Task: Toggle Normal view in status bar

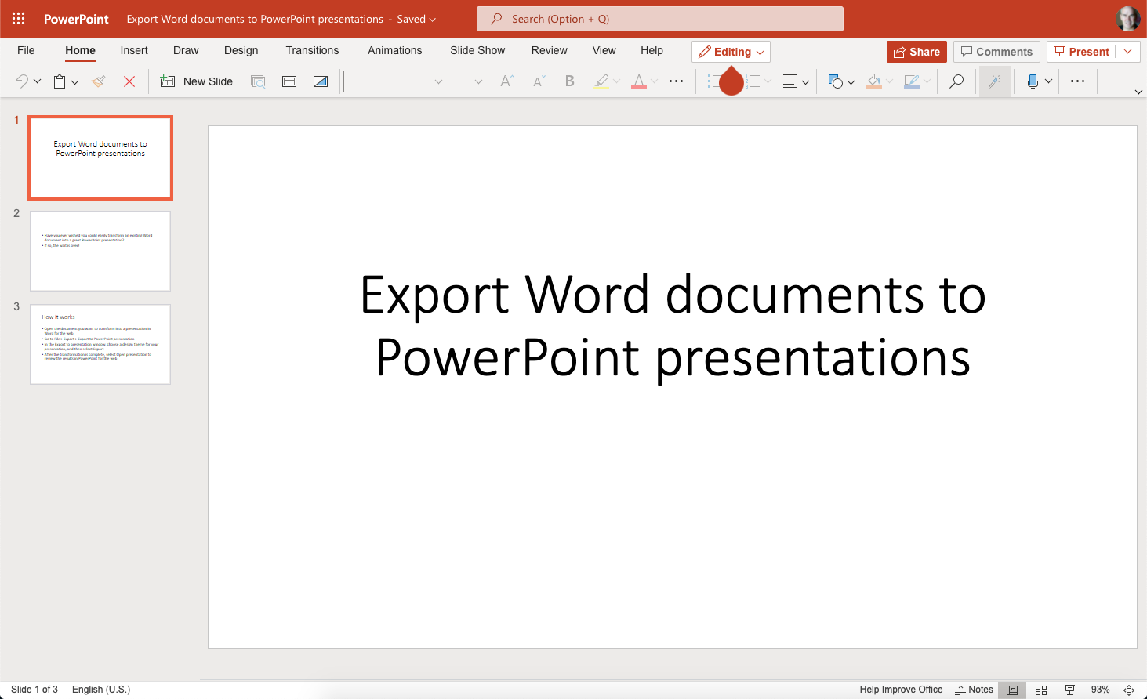Action: click(1012, 690)
